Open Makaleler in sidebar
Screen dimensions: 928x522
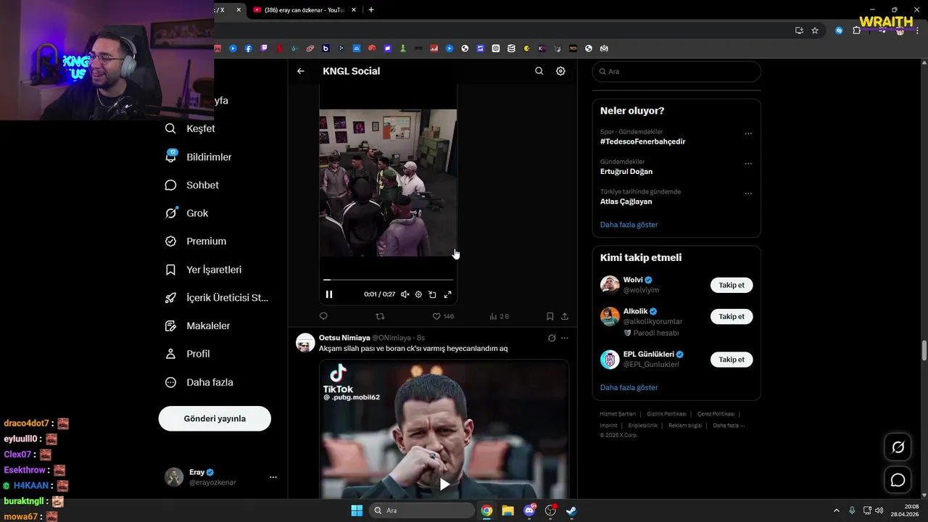pyautogui.click(x=198, y=326)
